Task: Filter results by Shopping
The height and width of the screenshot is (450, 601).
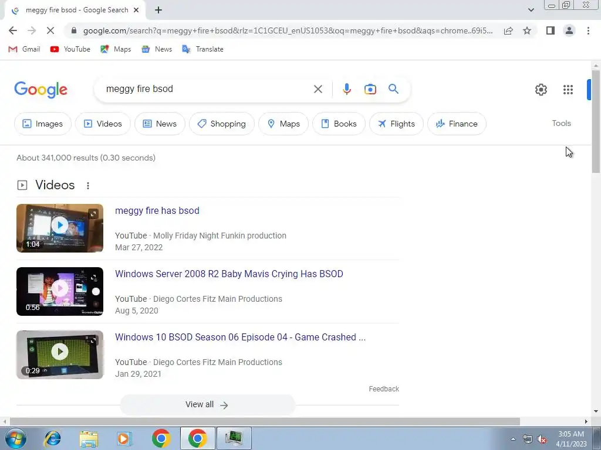Action: pyautogui.click(x=221, y=124)
